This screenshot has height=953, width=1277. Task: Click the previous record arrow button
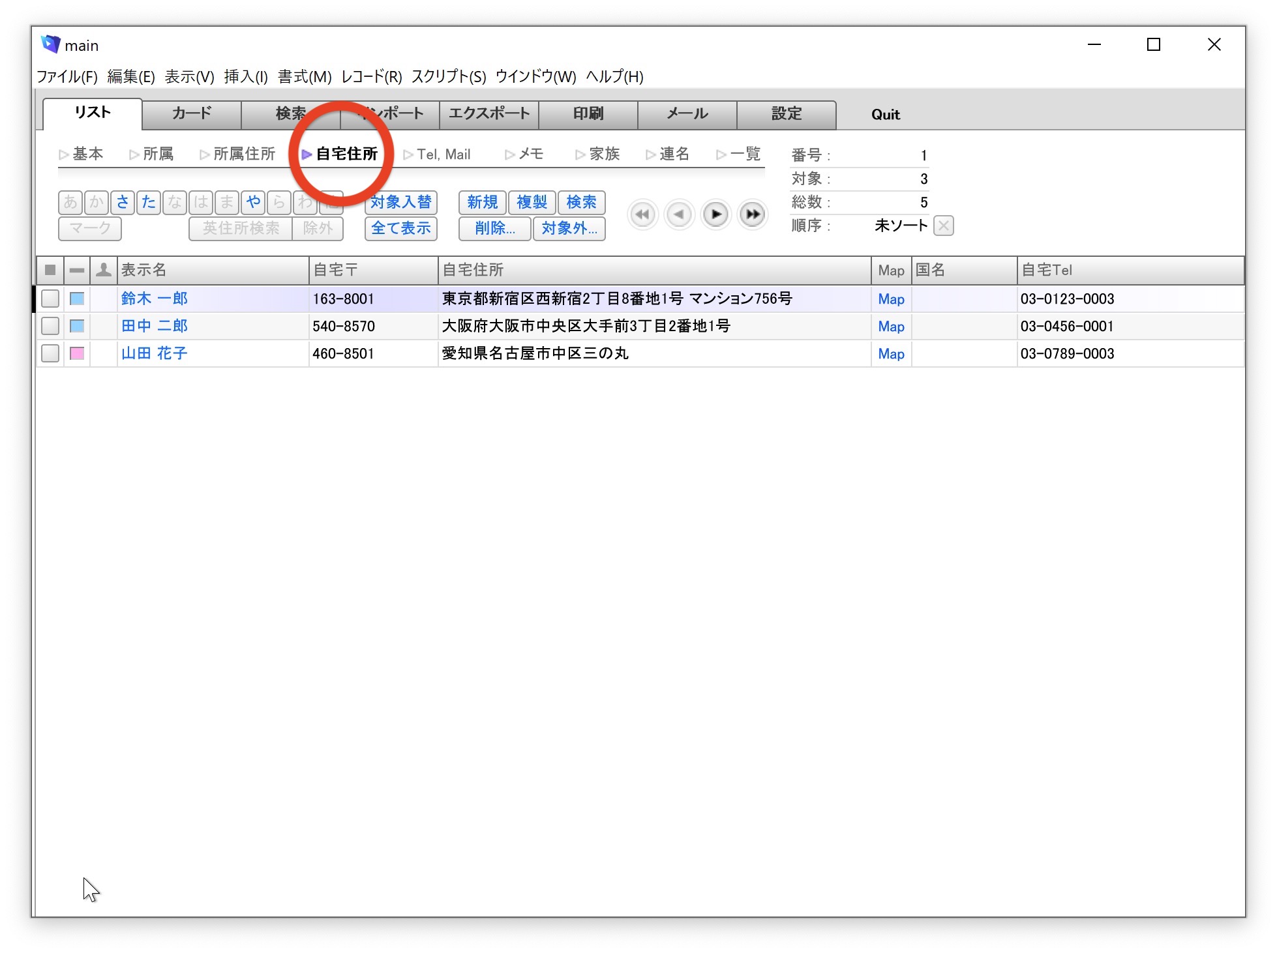[679, 214]
